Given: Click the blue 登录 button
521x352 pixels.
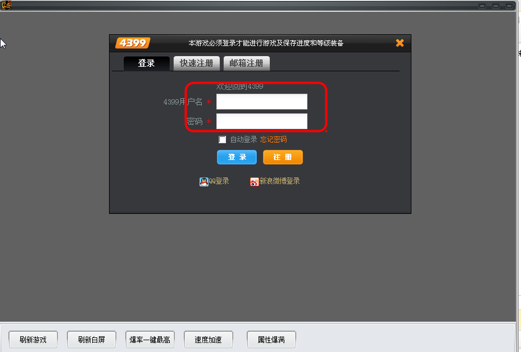Looking at the screenshot, I should [237, 157].
